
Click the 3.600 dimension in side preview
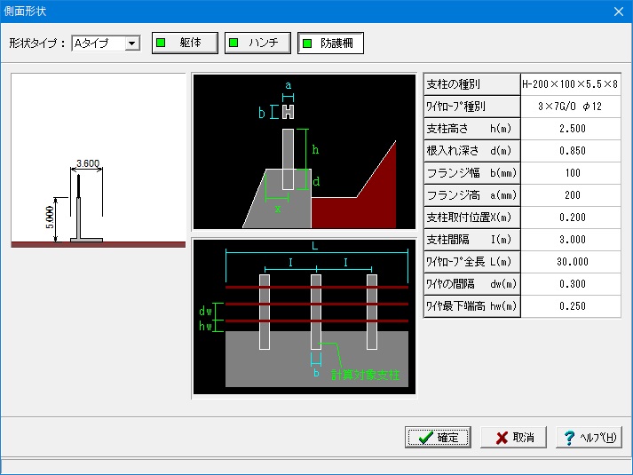coord(88,163)
